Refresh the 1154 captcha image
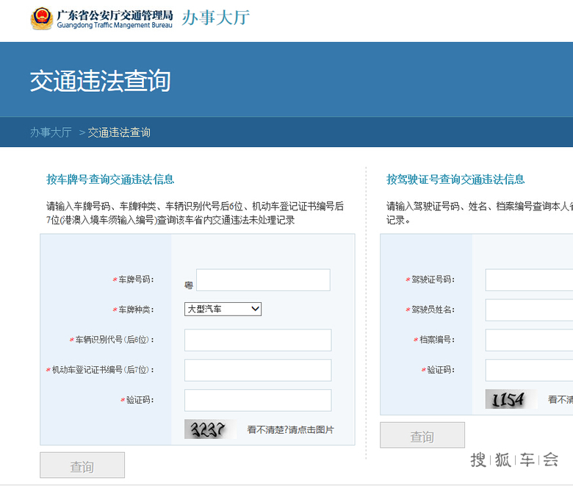The image size is (573, 486). click(x=511, y=399)
